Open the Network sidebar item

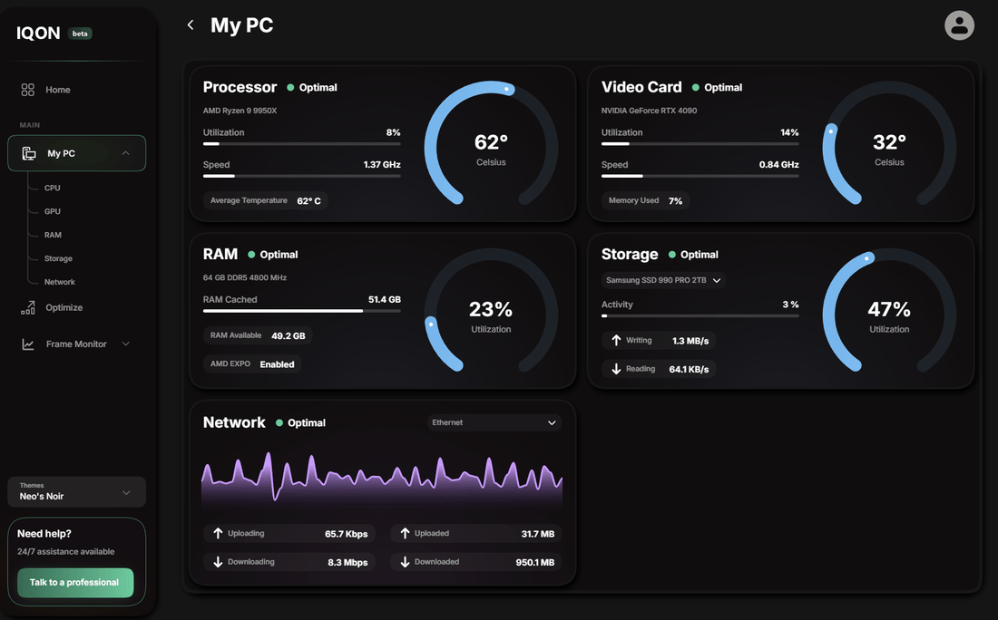point(60,282)
